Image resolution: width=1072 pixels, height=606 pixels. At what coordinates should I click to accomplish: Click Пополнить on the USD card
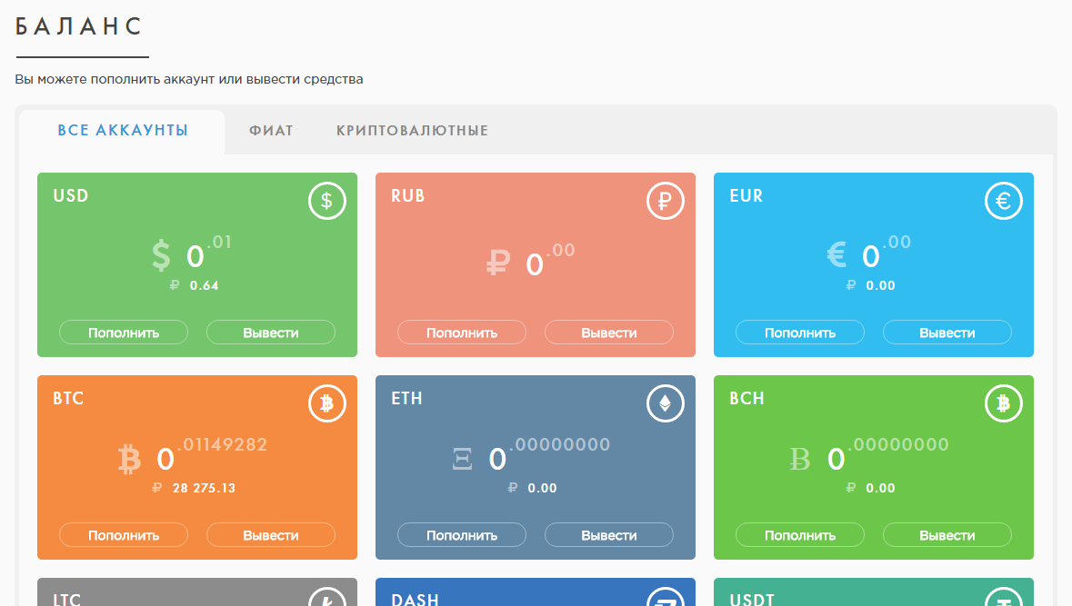124,333
